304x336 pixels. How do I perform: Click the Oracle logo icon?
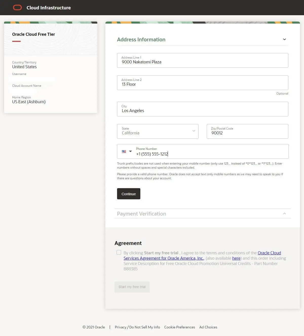coord(17,8)
